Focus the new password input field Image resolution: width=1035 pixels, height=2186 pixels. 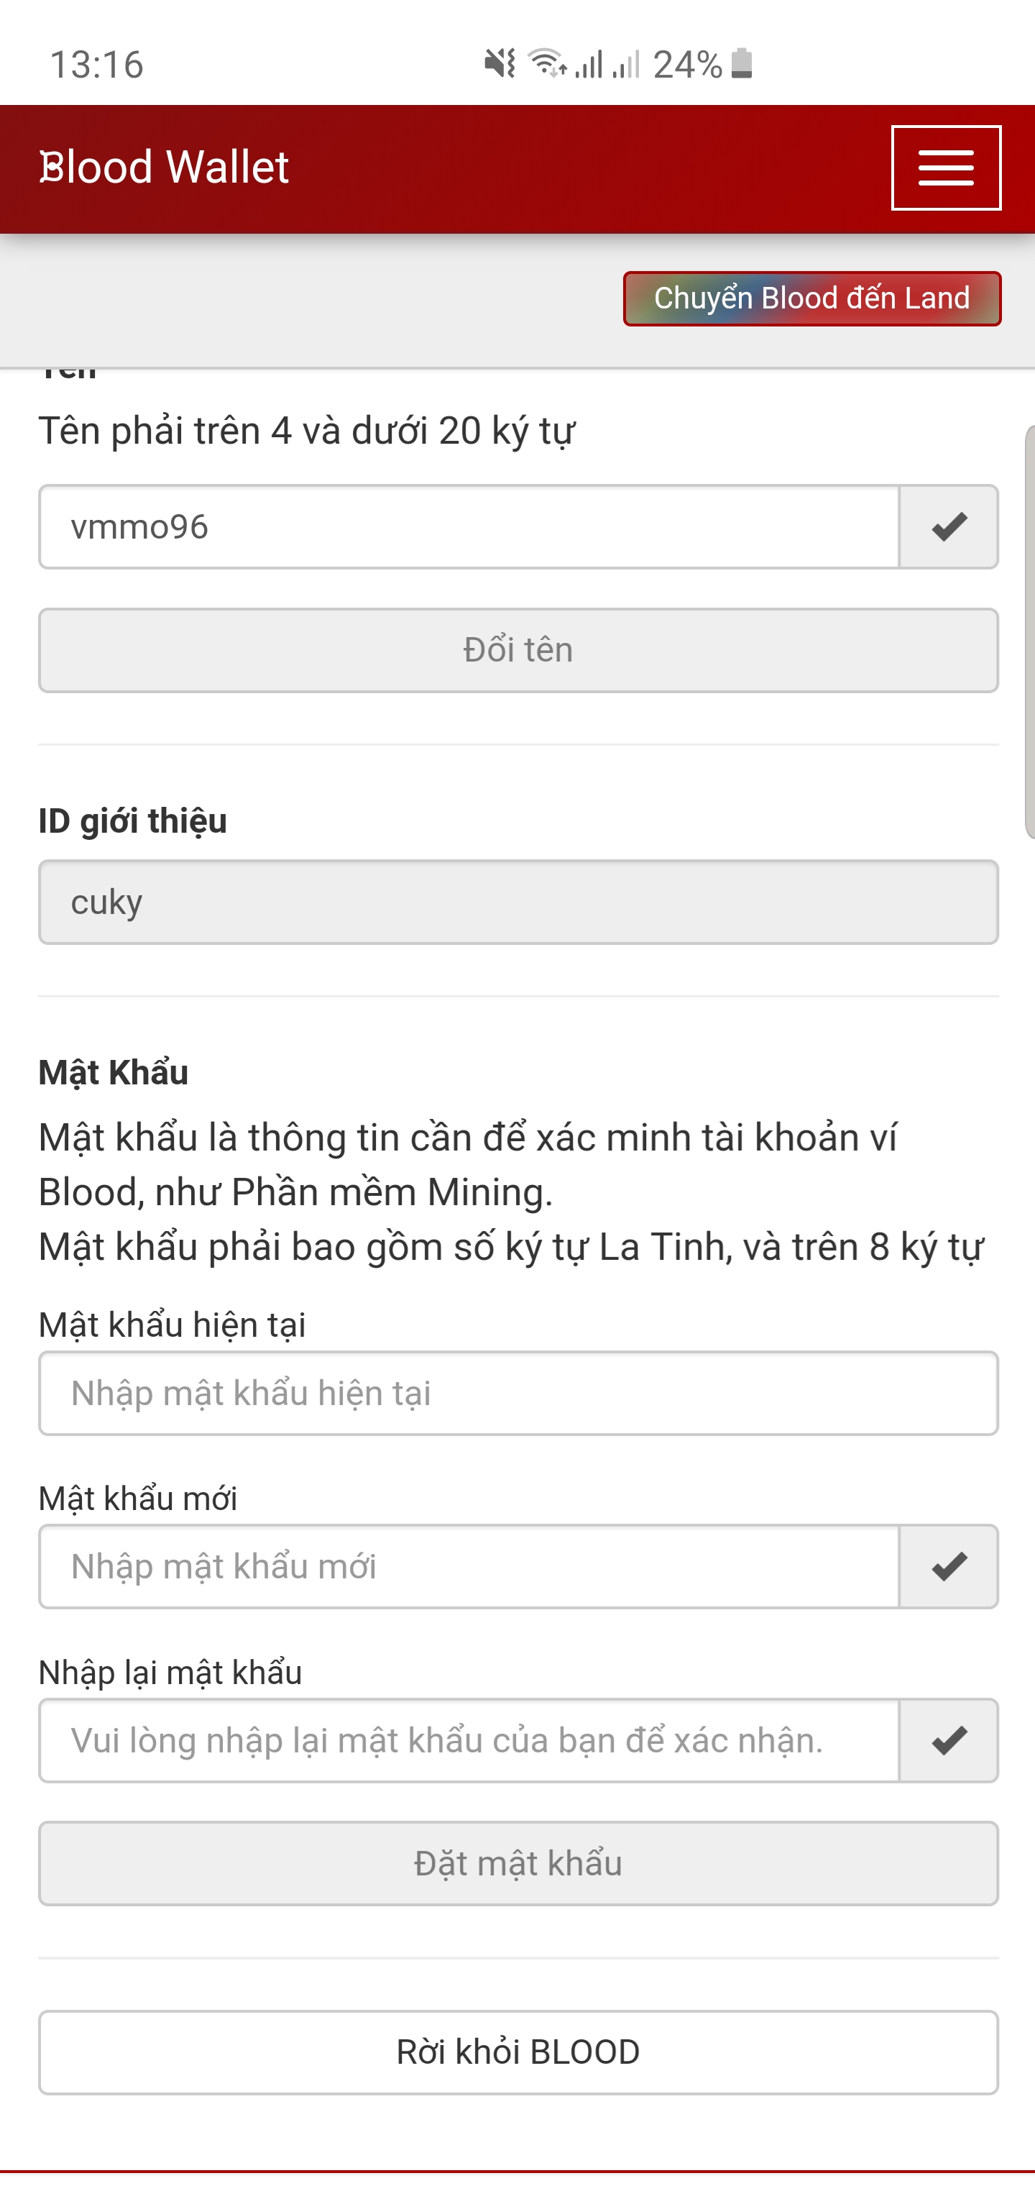(469, 1565)
